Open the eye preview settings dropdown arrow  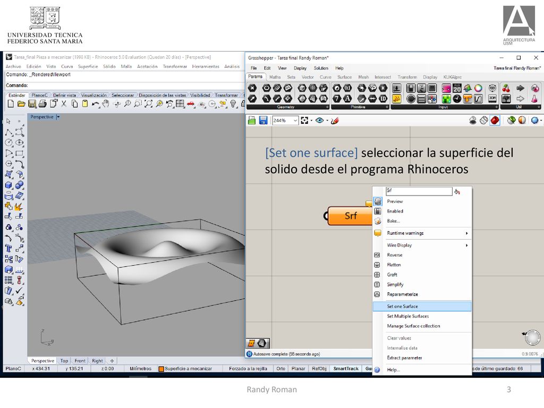(x=327, y=121)
